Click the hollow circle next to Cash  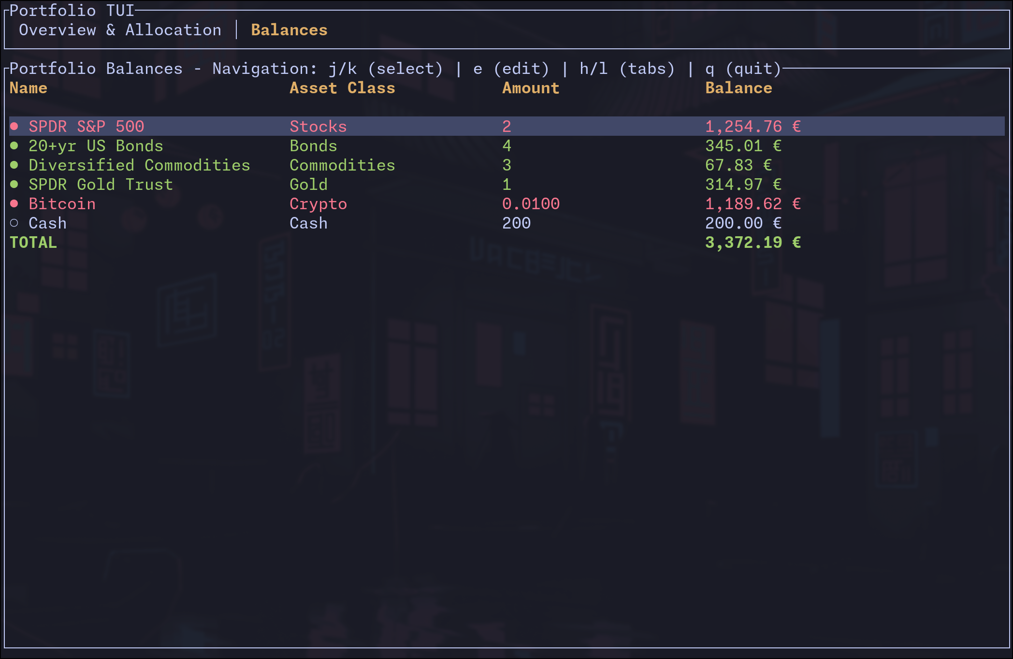tap(14, 223)
